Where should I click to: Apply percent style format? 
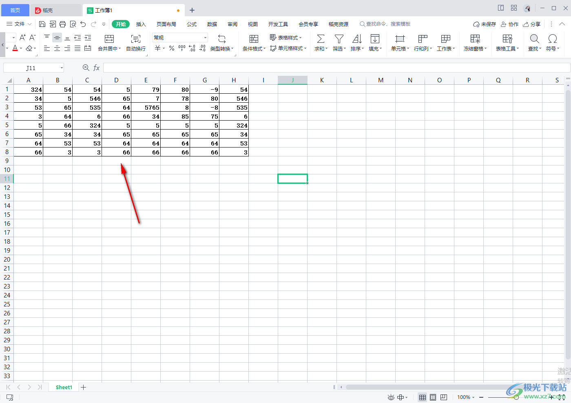point(172,48)
